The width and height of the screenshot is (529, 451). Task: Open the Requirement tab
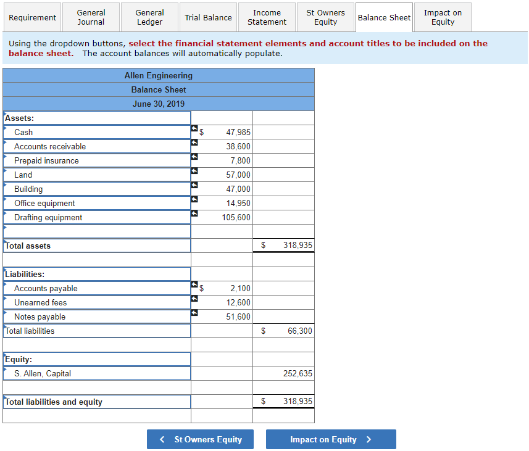32,17
